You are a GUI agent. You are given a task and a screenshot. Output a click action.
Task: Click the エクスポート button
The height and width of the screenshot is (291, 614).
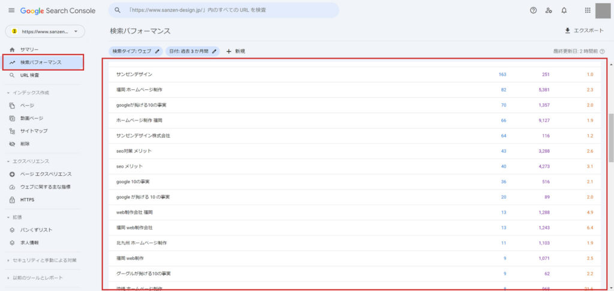(x=584, y=31)
